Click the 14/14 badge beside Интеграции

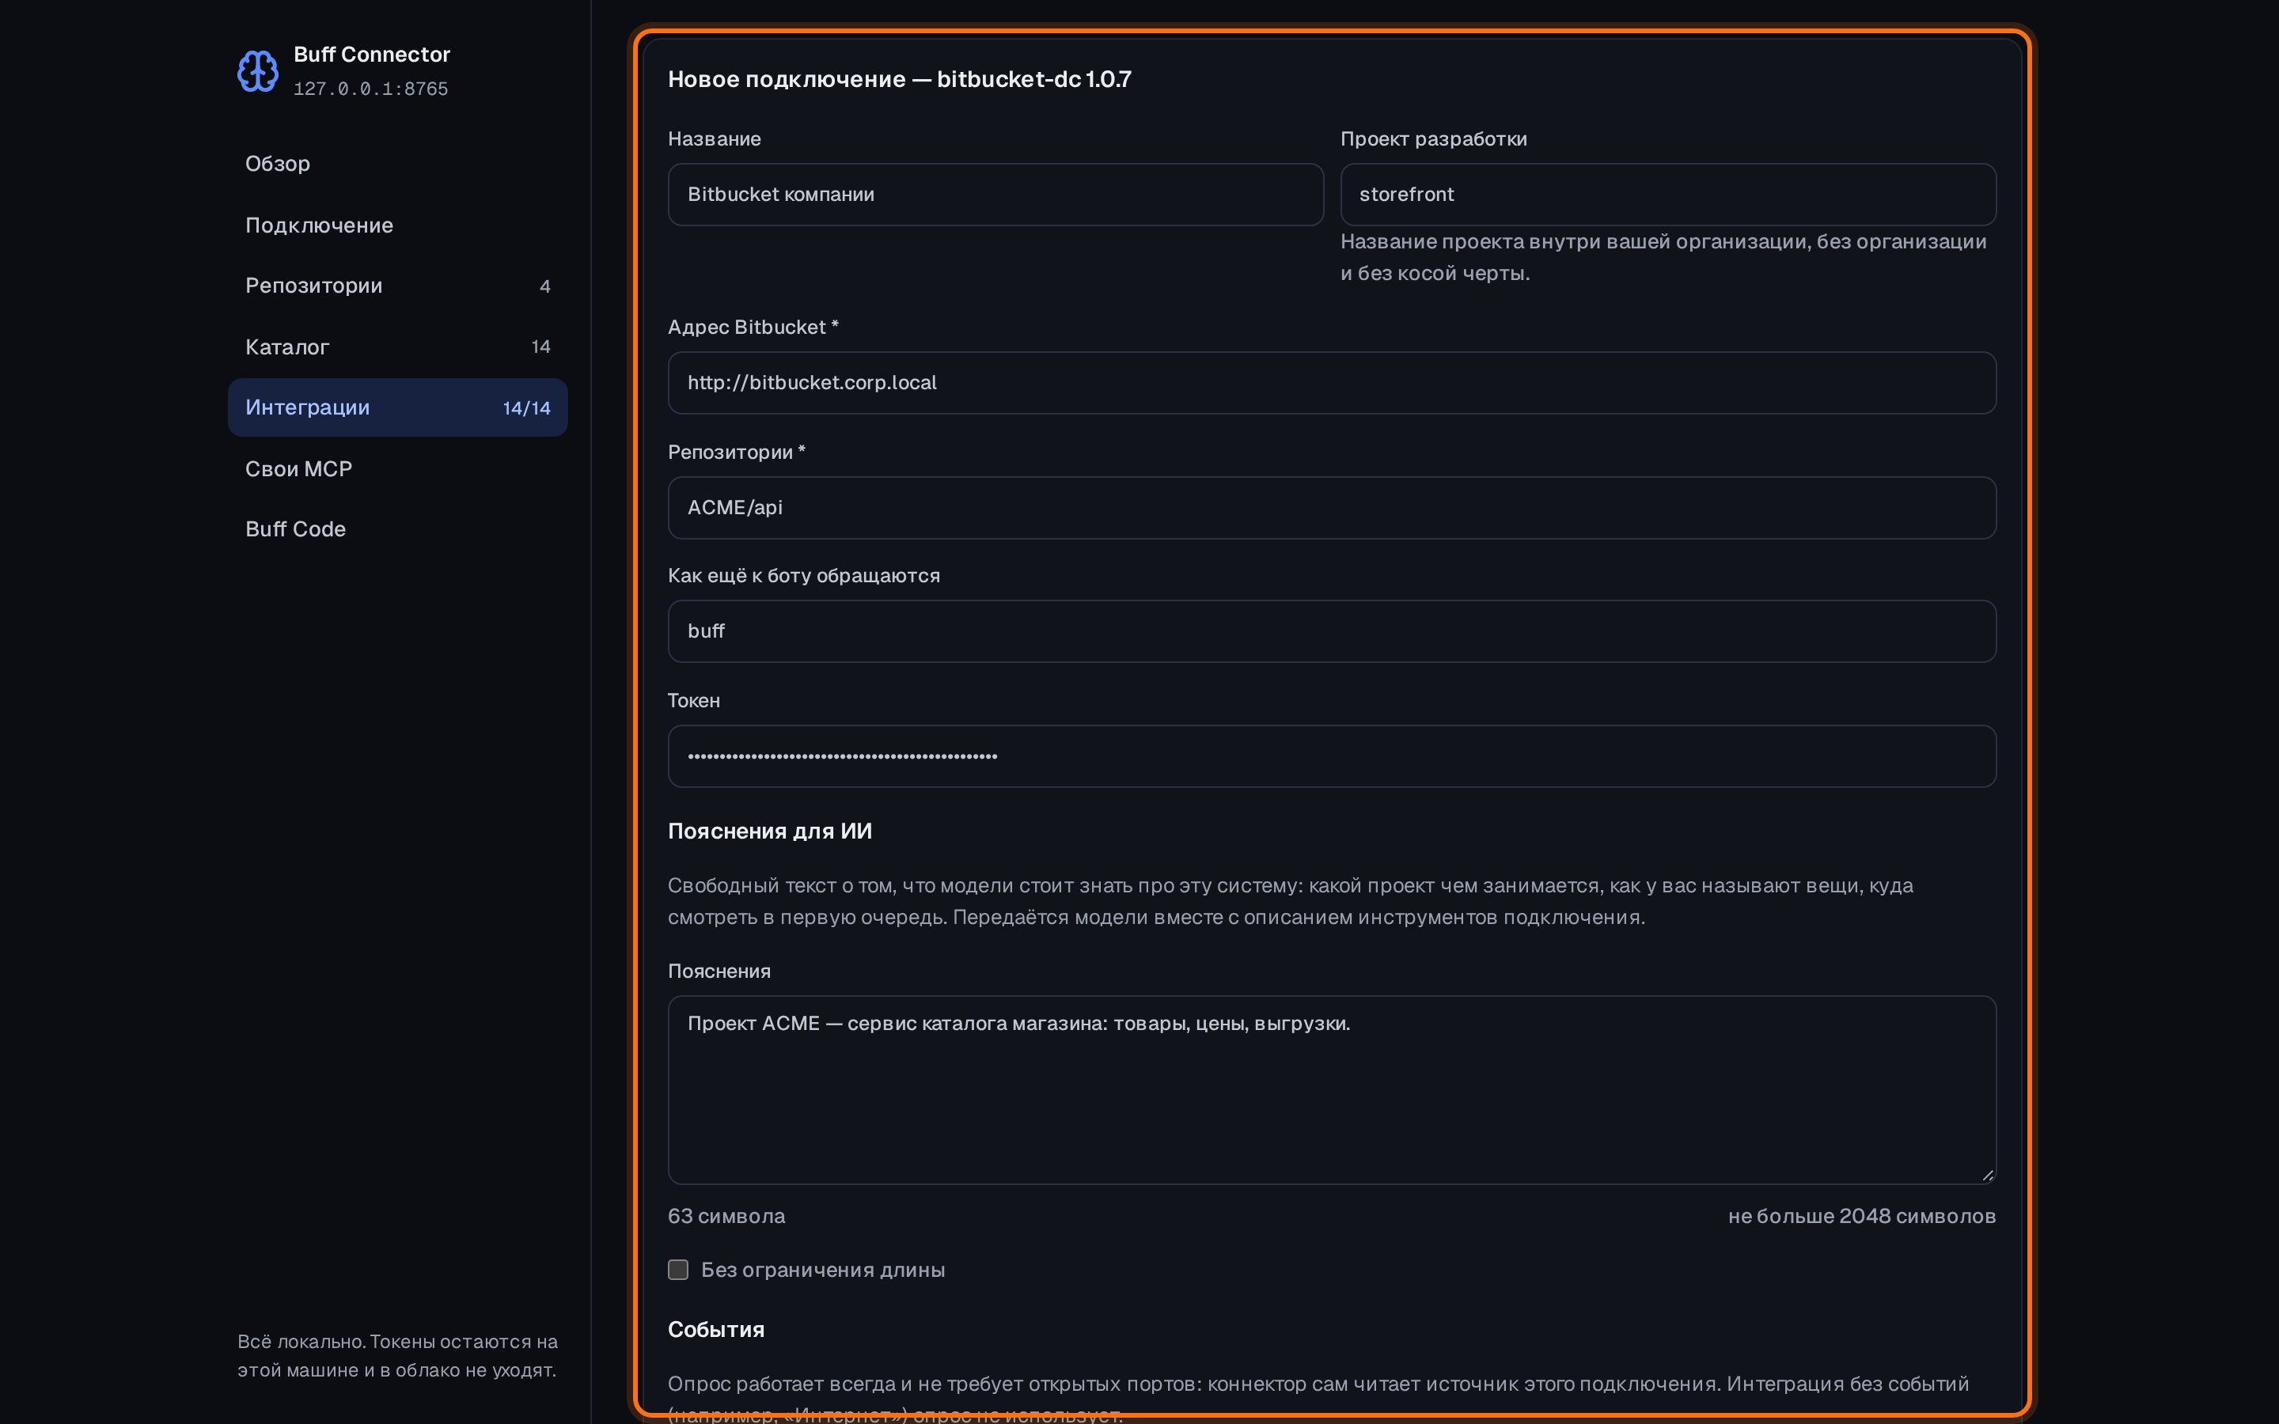click(526, 407)
